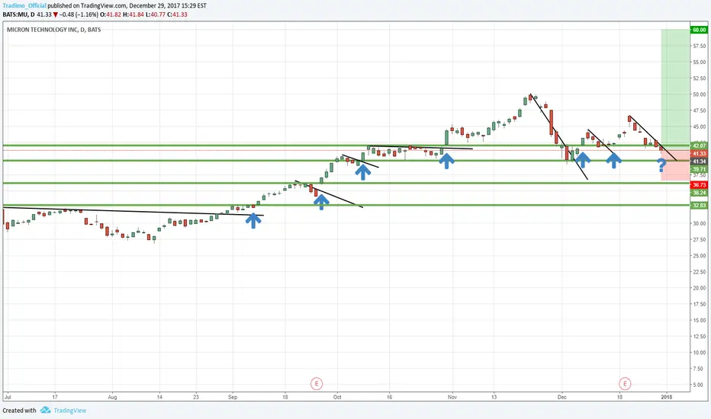The width and height of the screenshot is (711, 419).
Task: Click the BATS:MU, D symbol text
Action: coord(18,14)
